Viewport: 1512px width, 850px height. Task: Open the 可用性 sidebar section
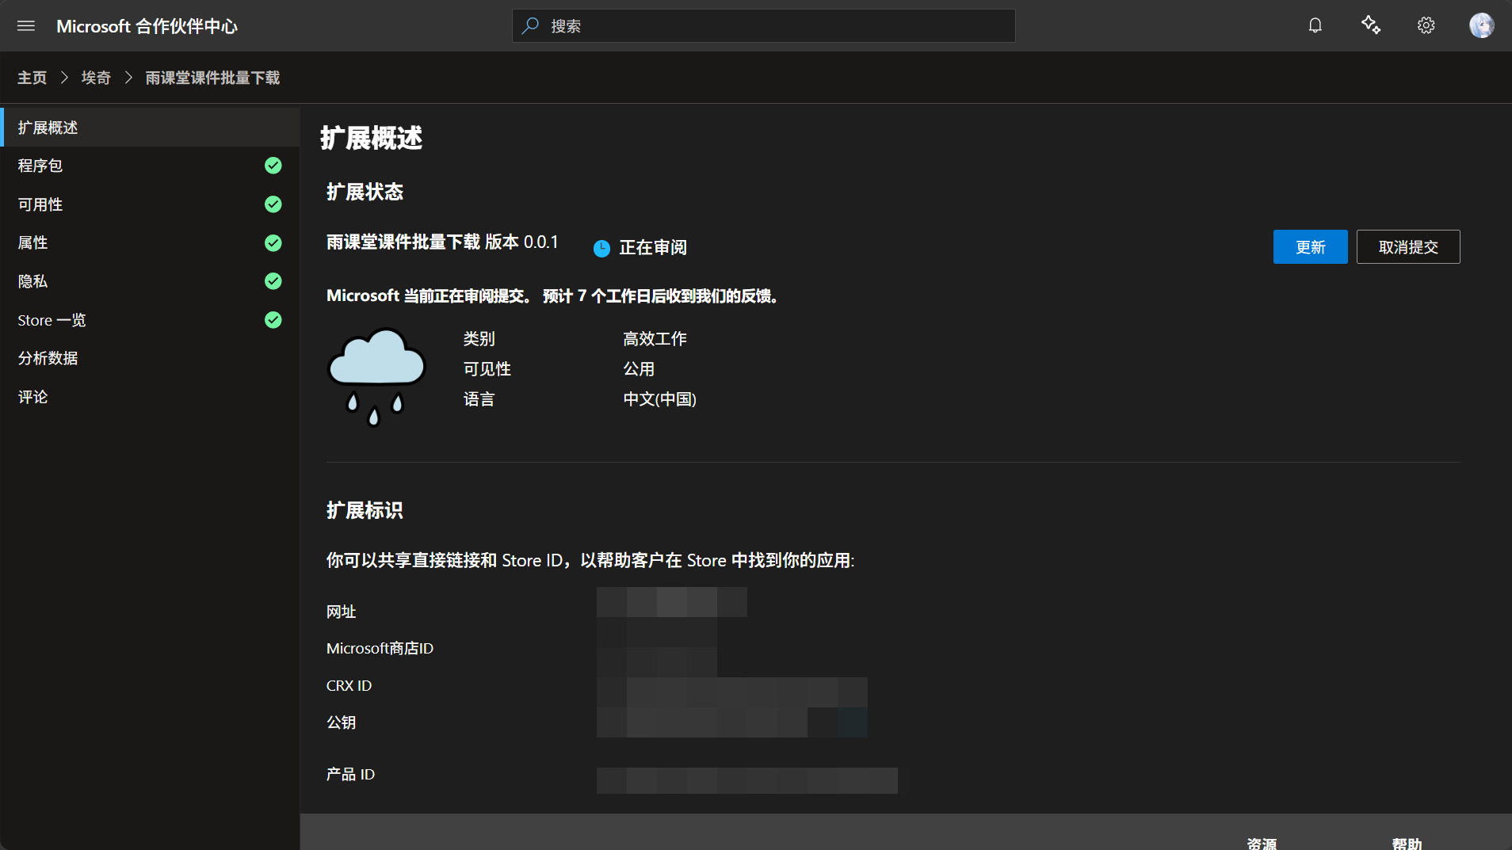151,204
